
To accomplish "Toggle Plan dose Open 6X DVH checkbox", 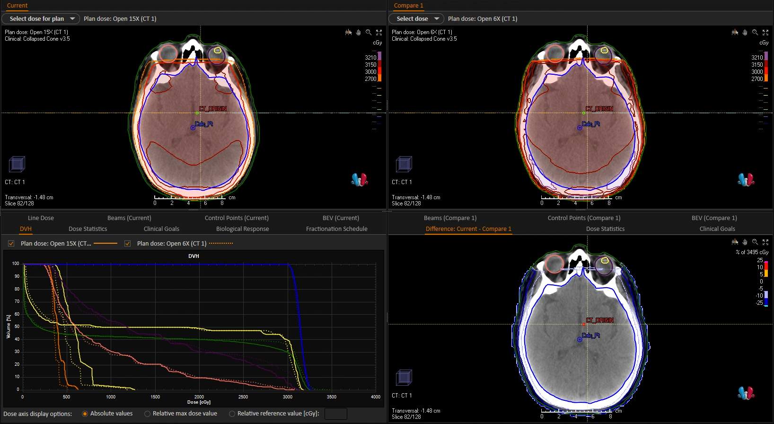I will (x=127, y=243).
